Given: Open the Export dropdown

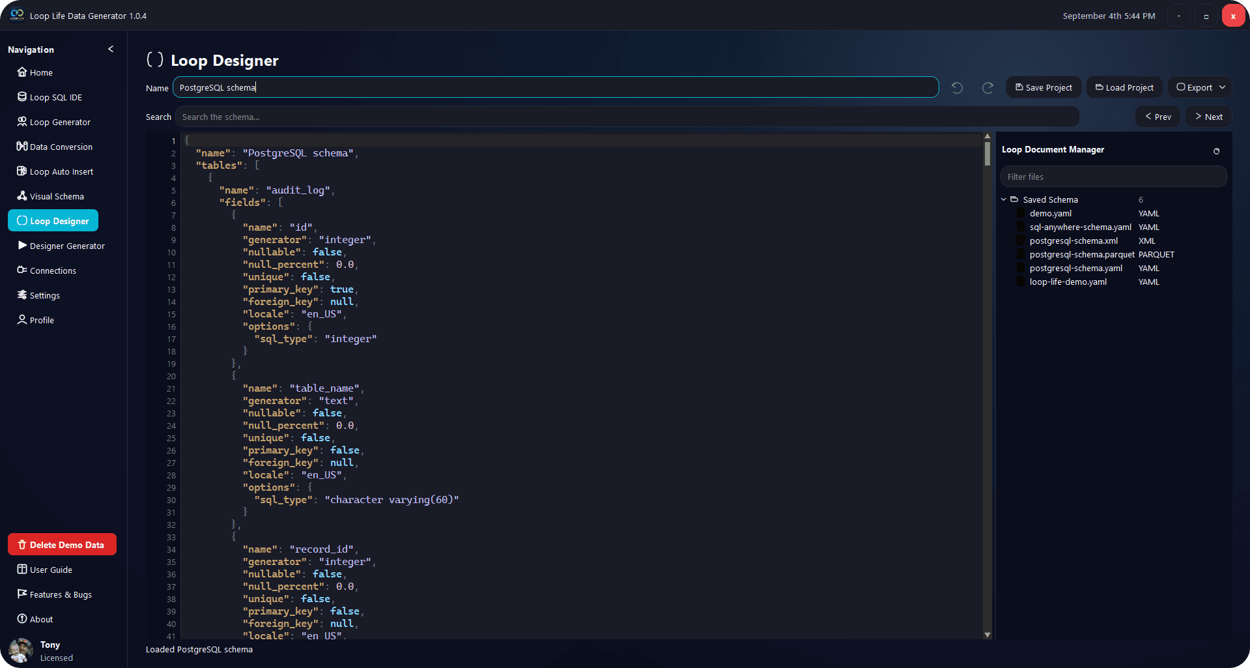Looking at the screenshot, I should tap(1200, 87).
